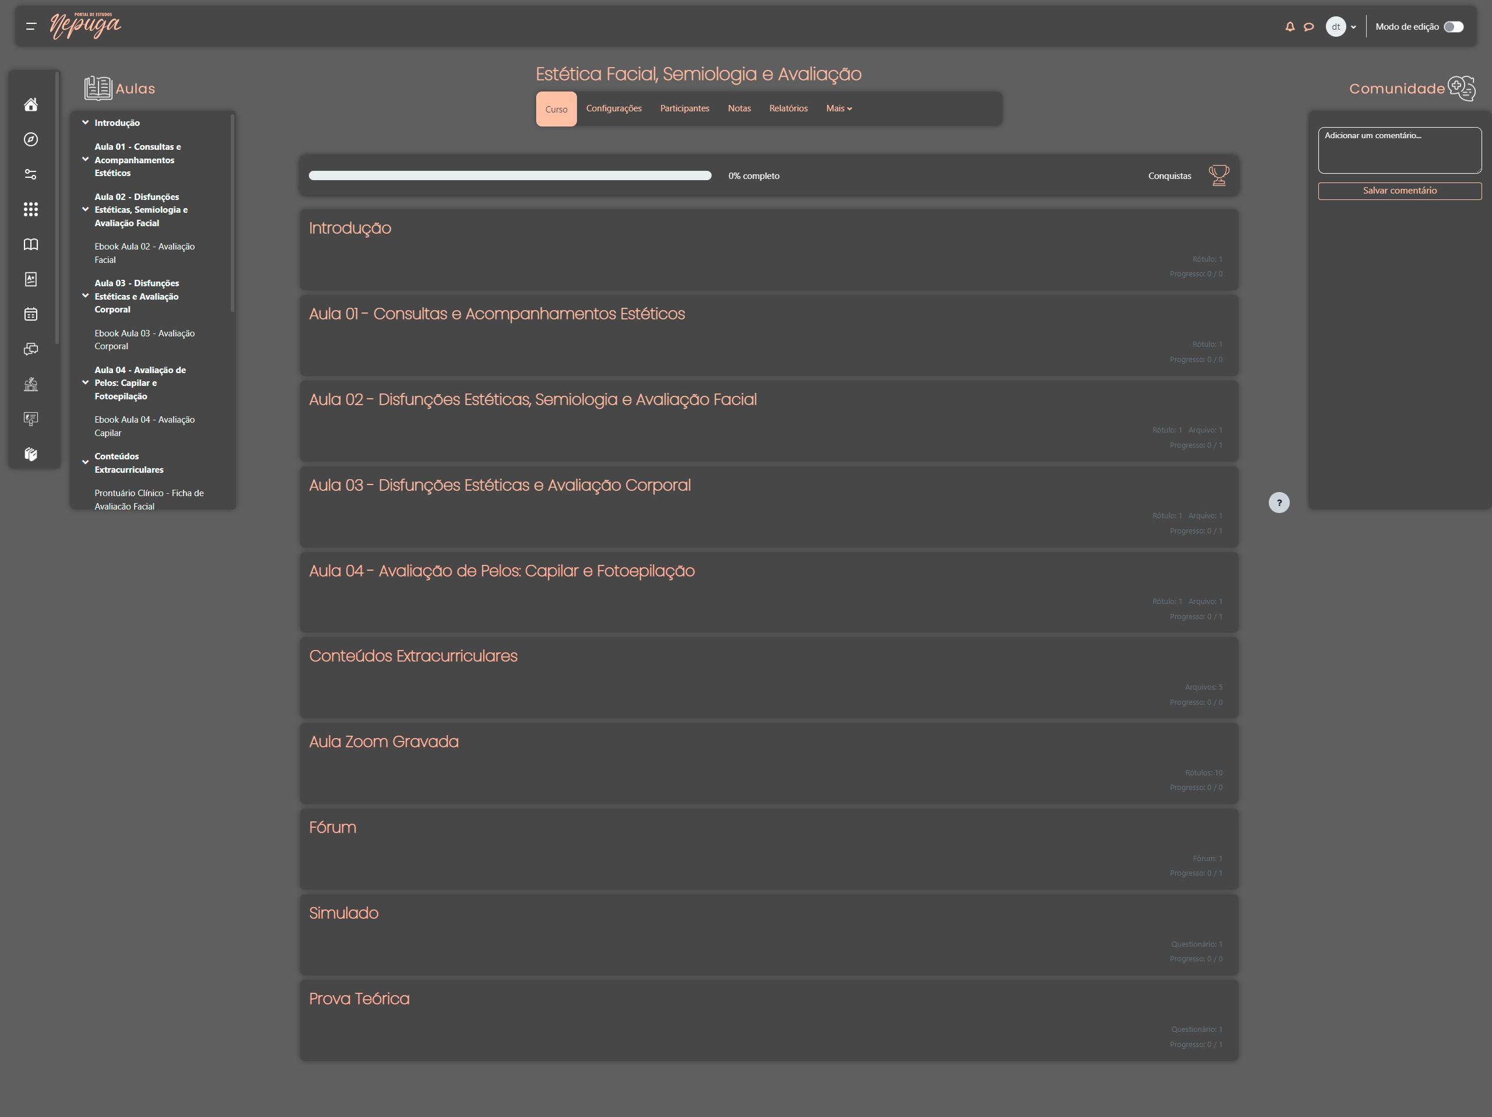
Task: Open the Conquistas trophy icon
Action: tap(1218, 175)
